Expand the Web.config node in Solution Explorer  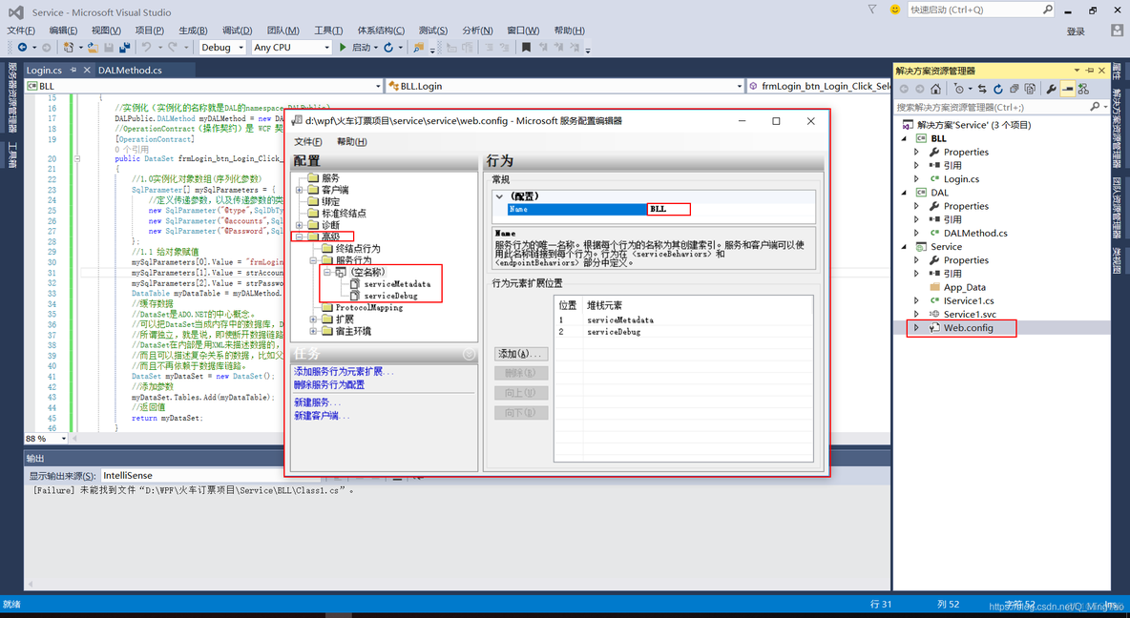coord(916,328)
